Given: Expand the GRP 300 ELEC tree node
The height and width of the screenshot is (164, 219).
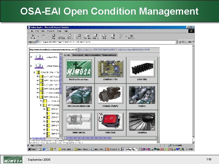Looking at the screenshot, I should 38,89.
